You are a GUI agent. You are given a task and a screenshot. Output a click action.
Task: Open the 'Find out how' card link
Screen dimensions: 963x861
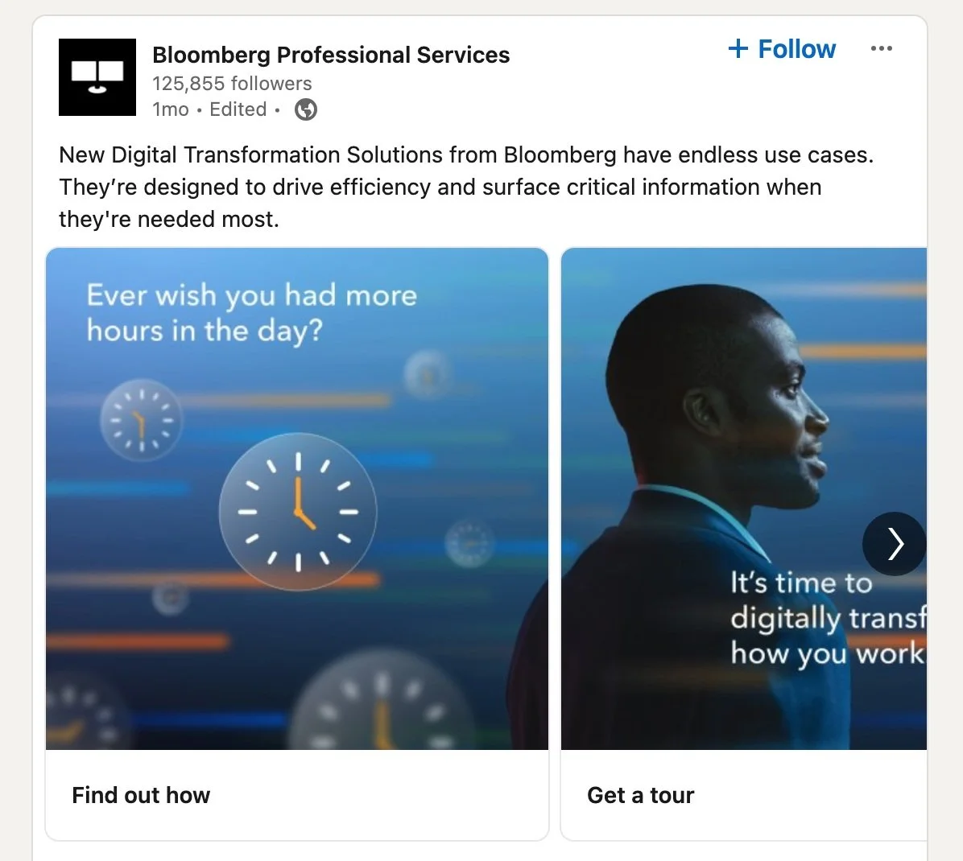point(141,795)
